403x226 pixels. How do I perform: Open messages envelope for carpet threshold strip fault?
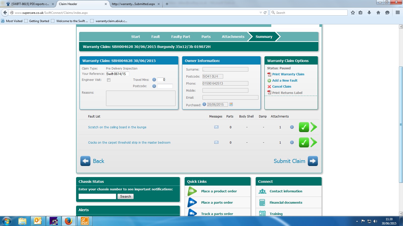pos(216,142)
